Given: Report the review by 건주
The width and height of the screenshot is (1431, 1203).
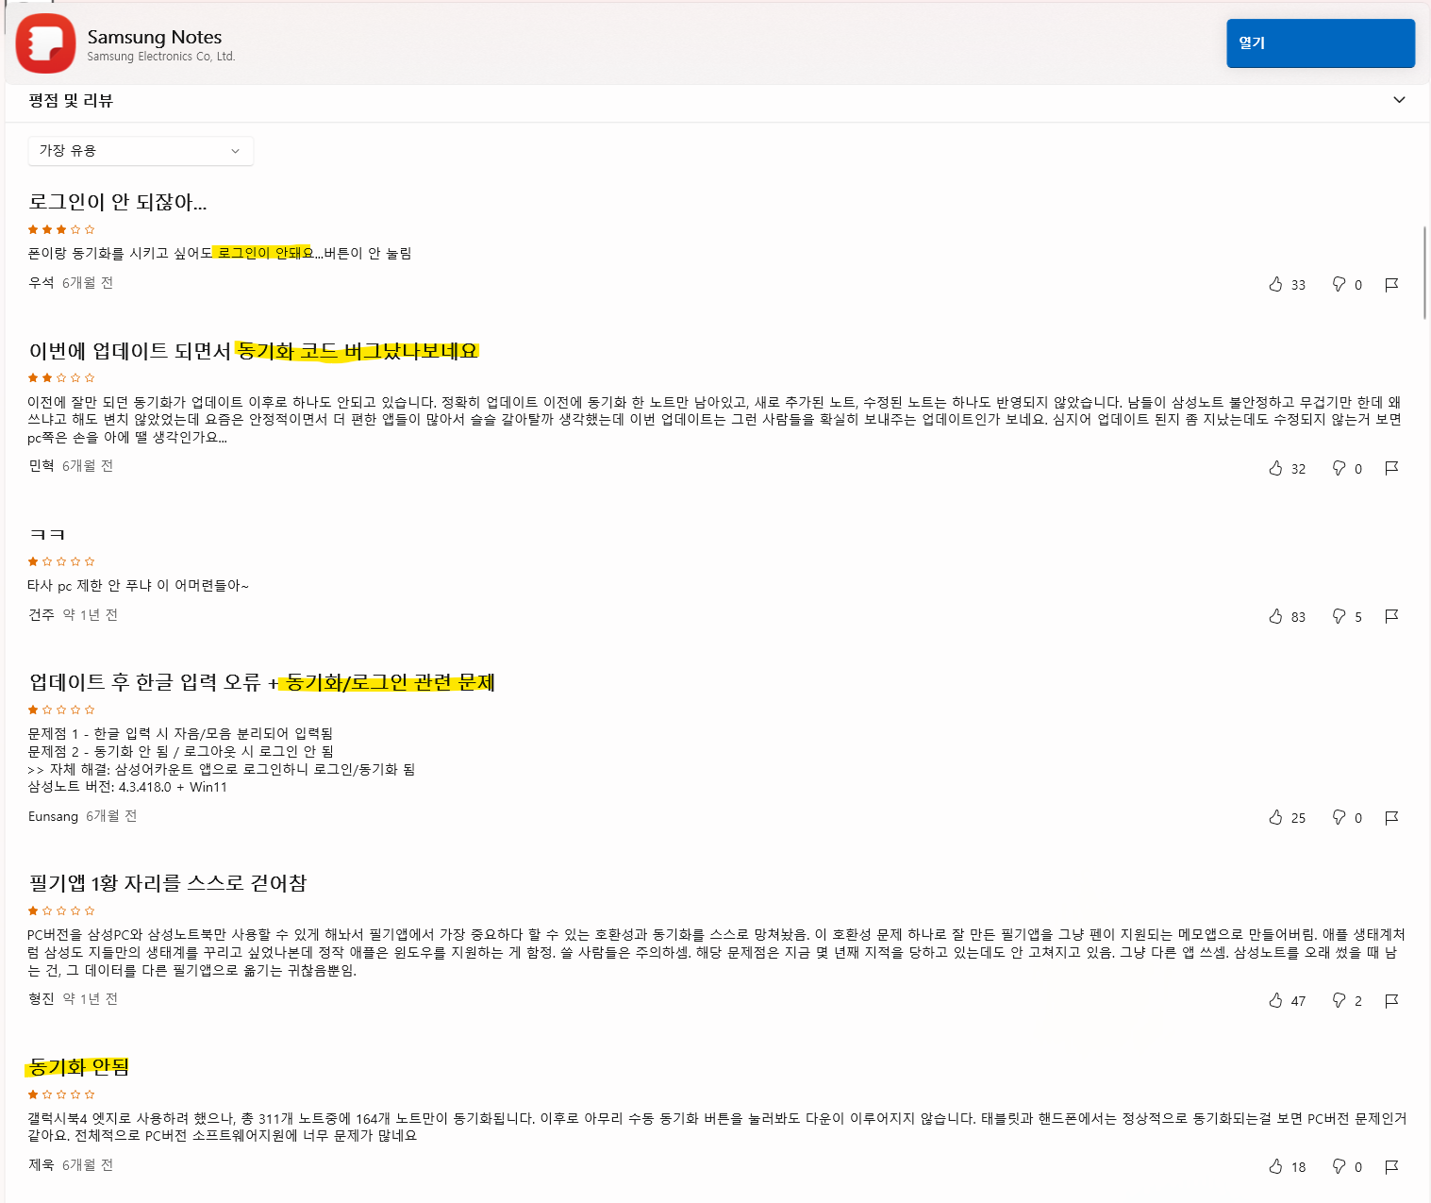Looking at the screenshot, I should click(1391, 616).
